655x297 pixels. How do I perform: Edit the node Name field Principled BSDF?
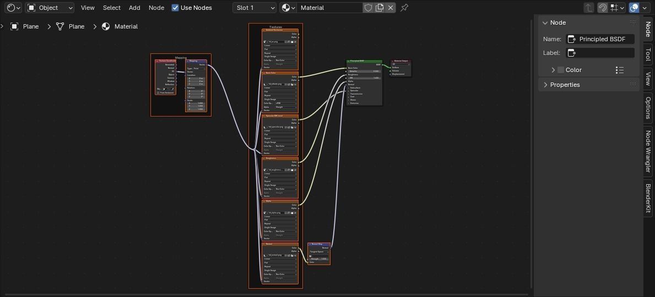[600, 39]
